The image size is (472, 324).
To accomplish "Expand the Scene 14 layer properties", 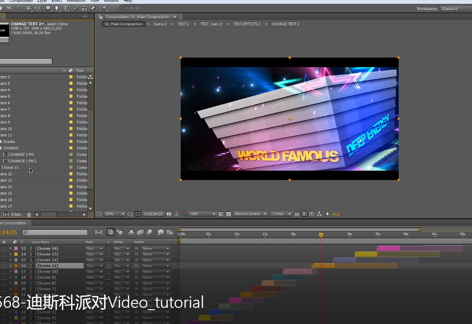I will tap(10, 249).
